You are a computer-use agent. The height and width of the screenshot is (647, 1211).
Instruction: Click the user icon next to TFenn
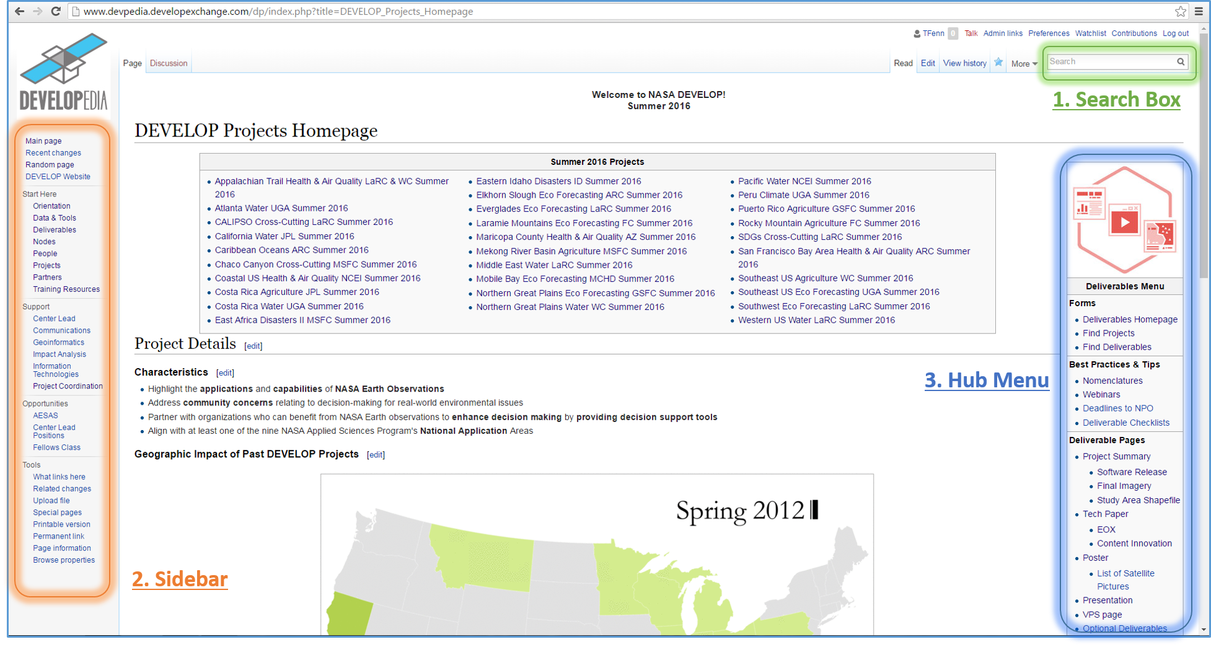point(917,33)
